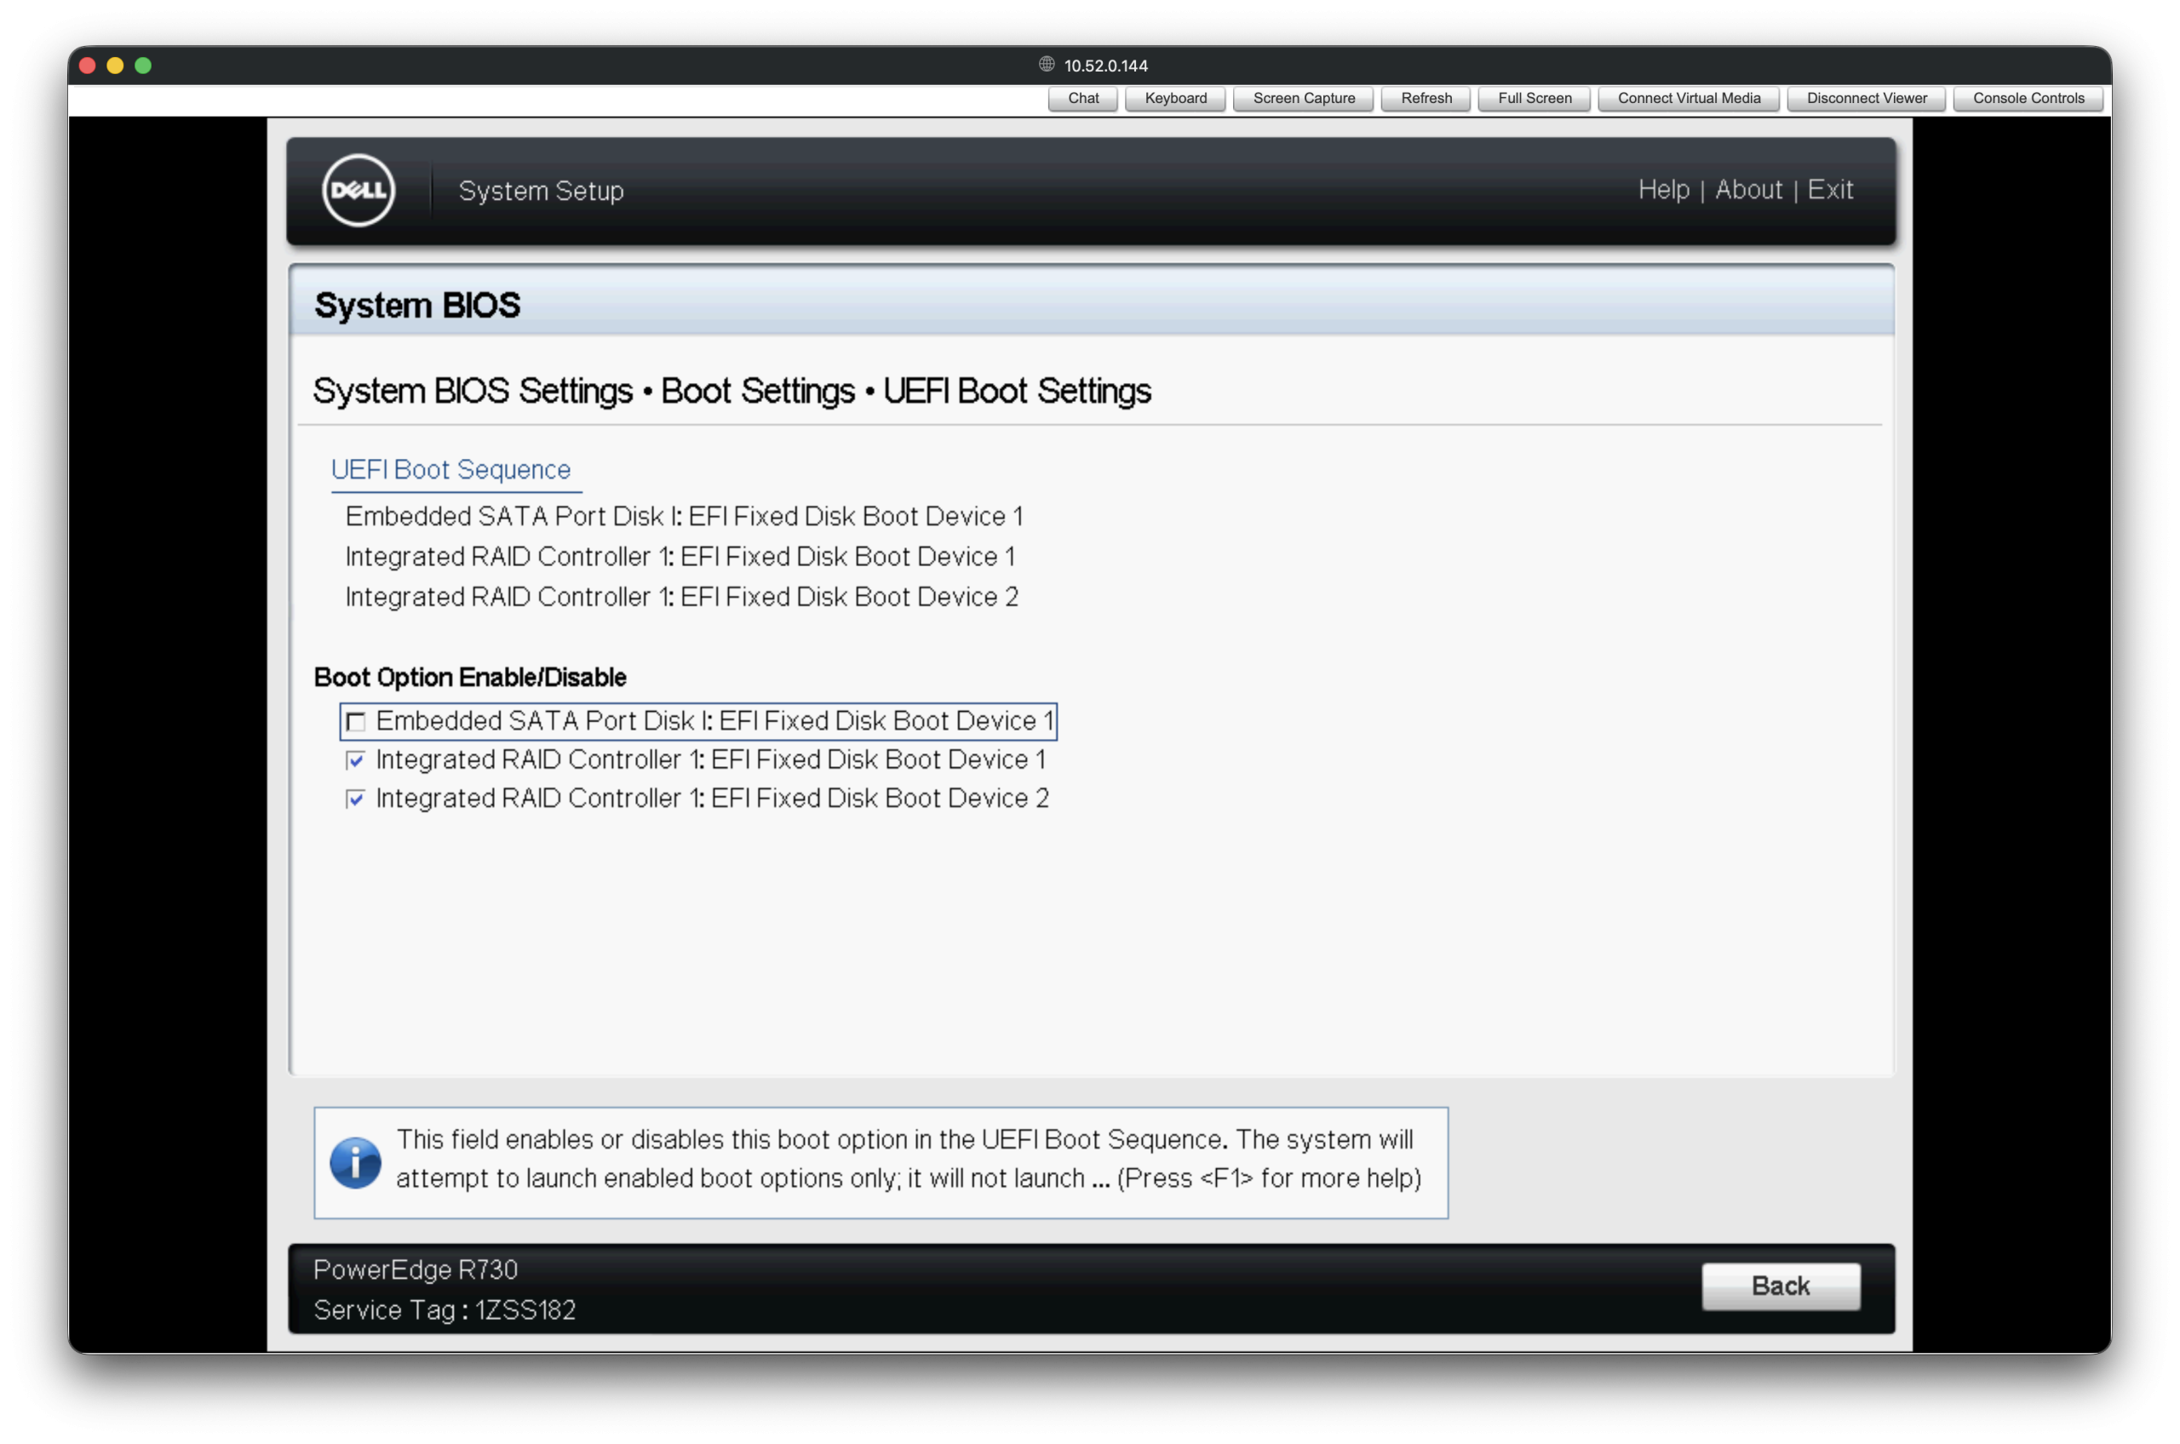Click the globe icon beside IP address
This screenshot has height=1444, width=2180.
1047,65
